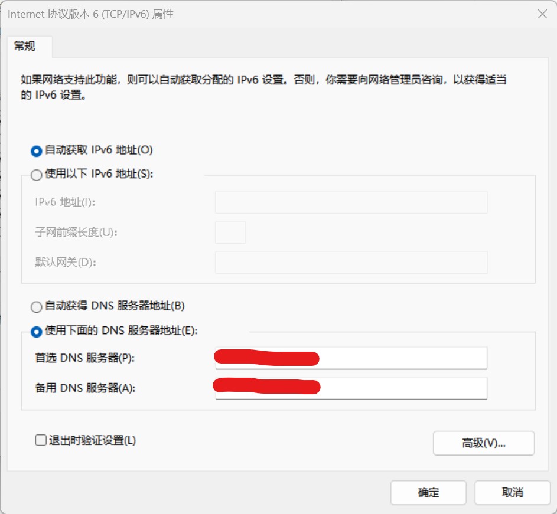Choose 使用以下 IPv6 地址 radio button

click(x=37, y=175)
